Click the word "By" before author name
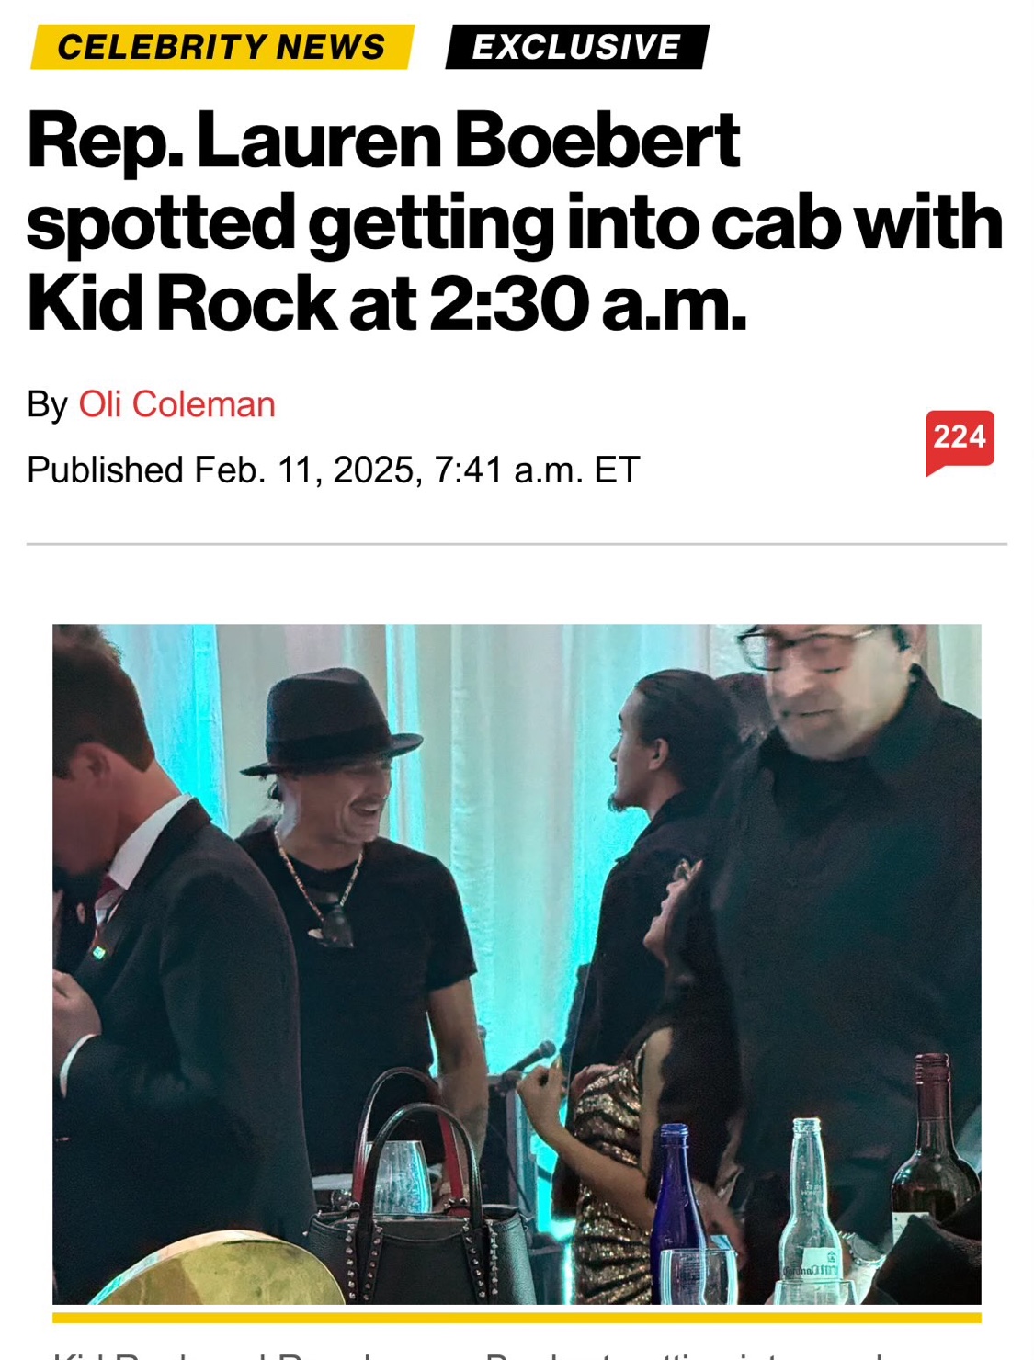This screenshot has width=1034, height=1360. point(47,404)
